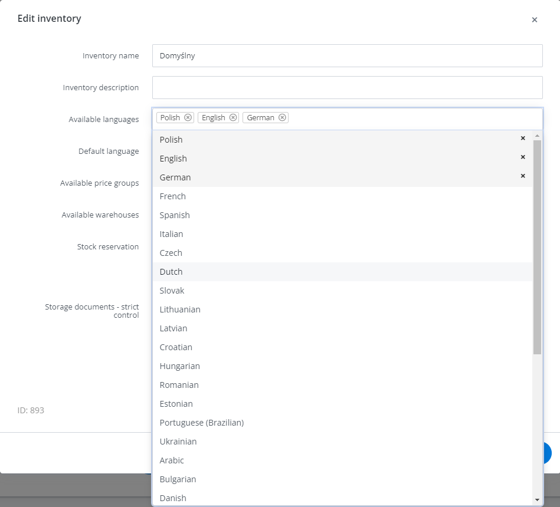Add Bulgarian to available languages
This screenshot has width=560, height=507.
coord(342,479)
